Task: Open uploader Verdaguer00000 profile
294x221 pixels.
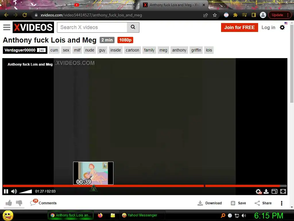Action: click(25, 50)
